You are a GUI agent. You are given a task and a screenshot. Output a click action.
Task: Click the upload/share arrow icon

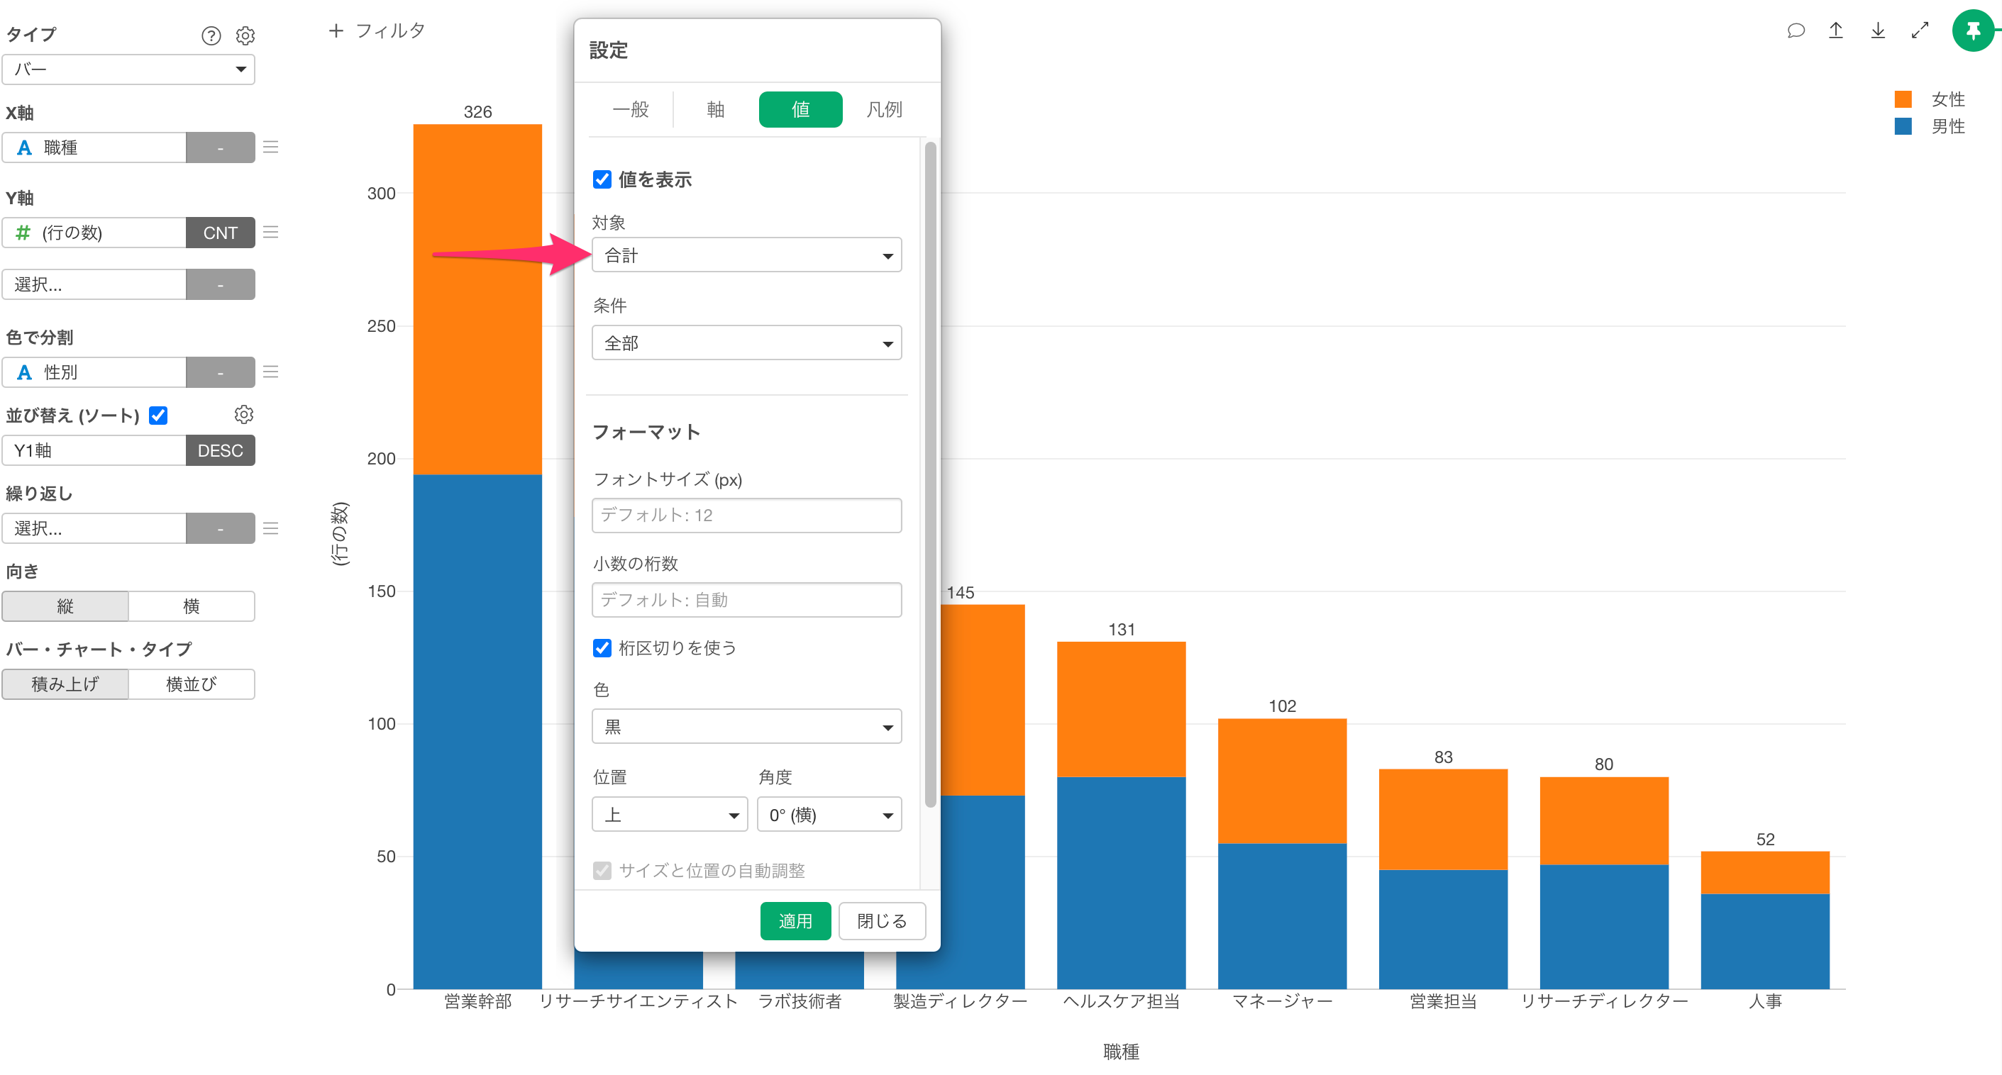click(1836, 31)
